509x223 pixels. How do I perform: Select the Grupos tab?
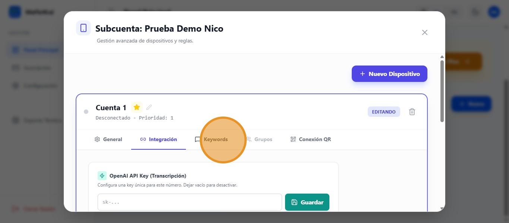[259, 139]
